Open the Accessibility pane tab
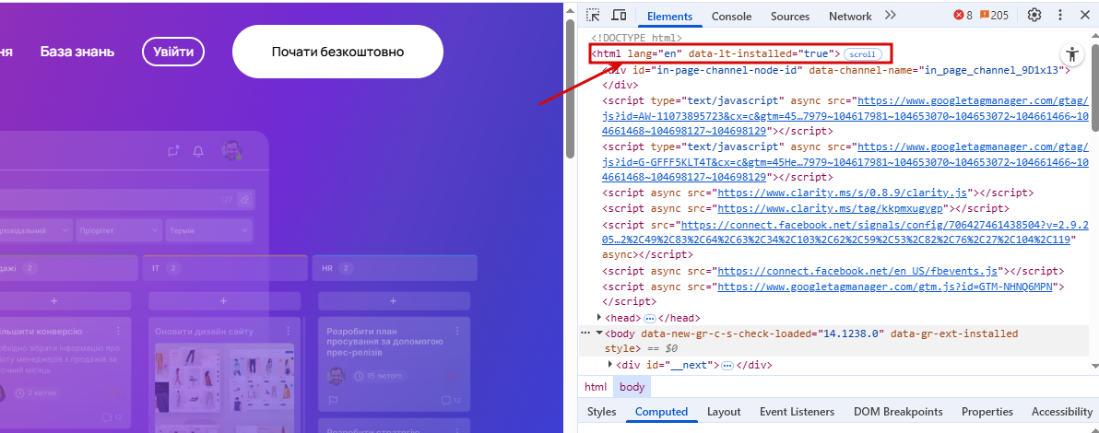 [1061, 411]
